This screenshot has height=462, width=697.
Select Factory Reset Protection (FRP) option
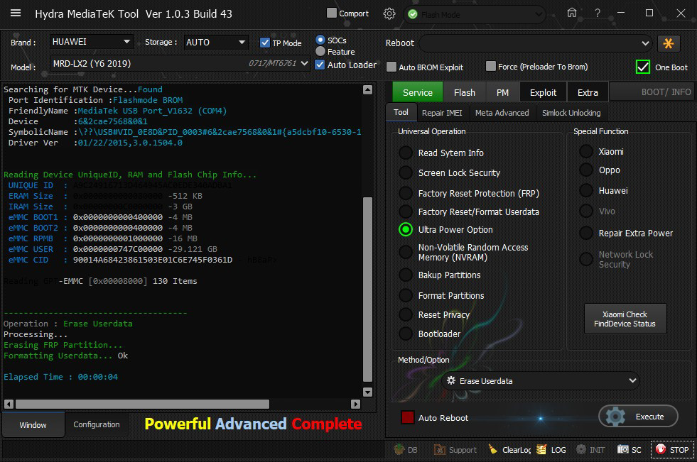pyautogui.click(x=406, y=193)
